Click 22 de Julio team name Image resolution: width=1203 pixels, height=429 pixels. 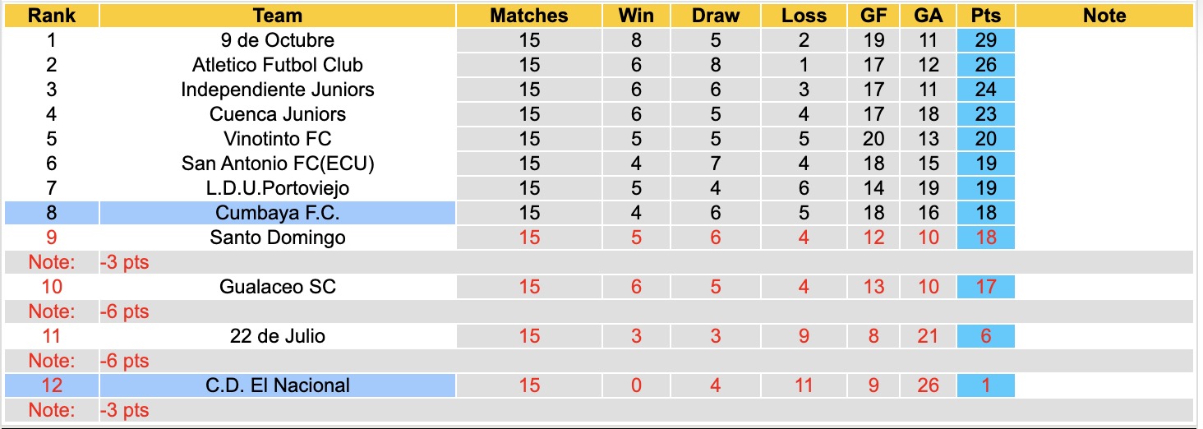point(278,336)
